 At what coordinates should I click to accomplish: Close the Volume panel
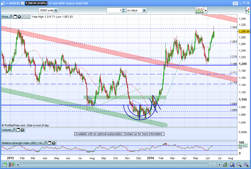point(22,130)
